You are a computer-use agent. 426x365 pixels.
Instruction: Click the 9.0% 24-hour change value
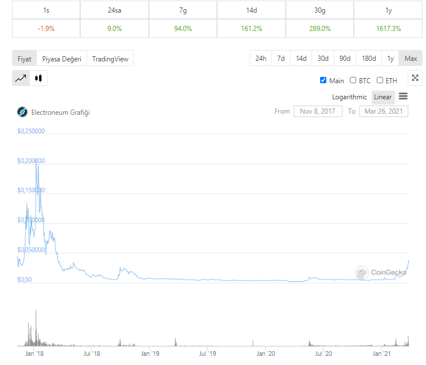pyautogui.click(x=115, y=28)
